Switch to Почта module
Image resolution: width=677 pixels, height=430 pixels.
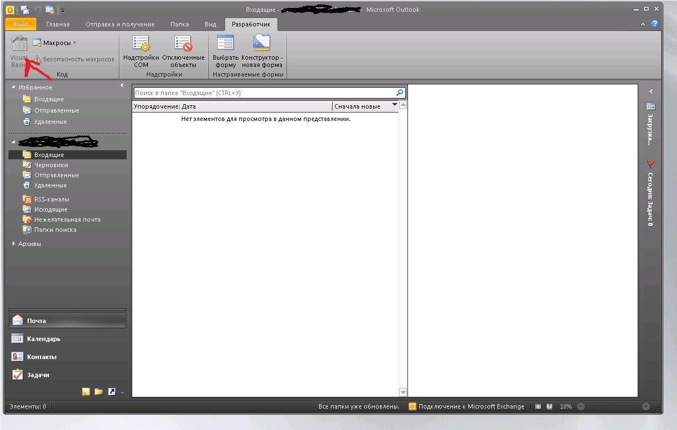tap(68, 321)
